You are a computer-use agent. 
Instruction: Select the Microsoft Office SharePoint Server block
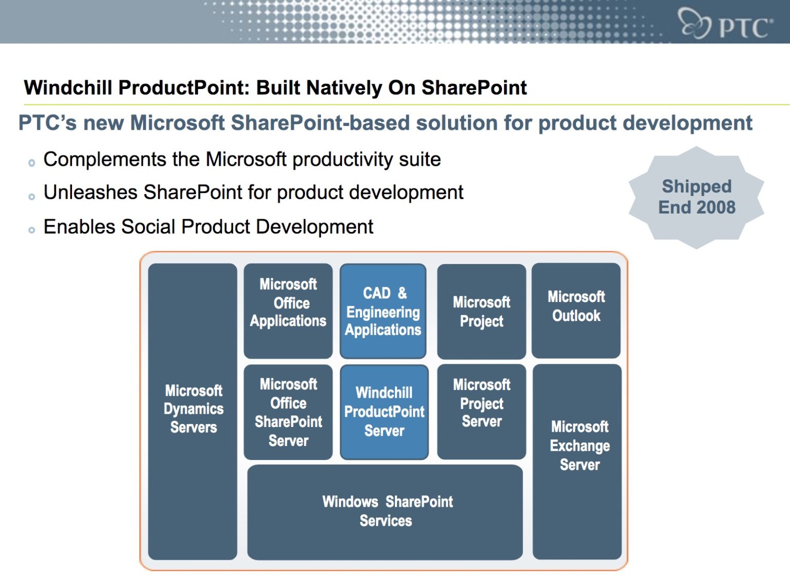tap(288, 412)
